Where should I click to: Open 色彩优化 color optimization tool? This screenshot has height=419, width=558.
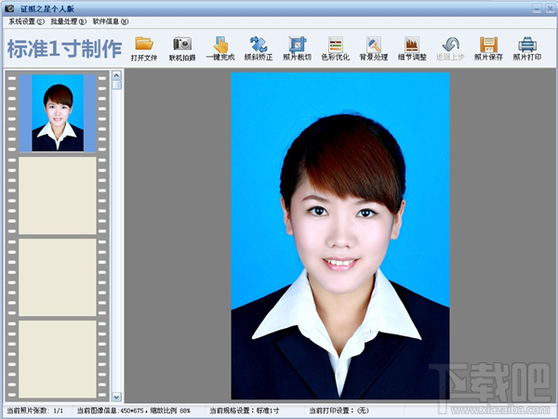335,48
